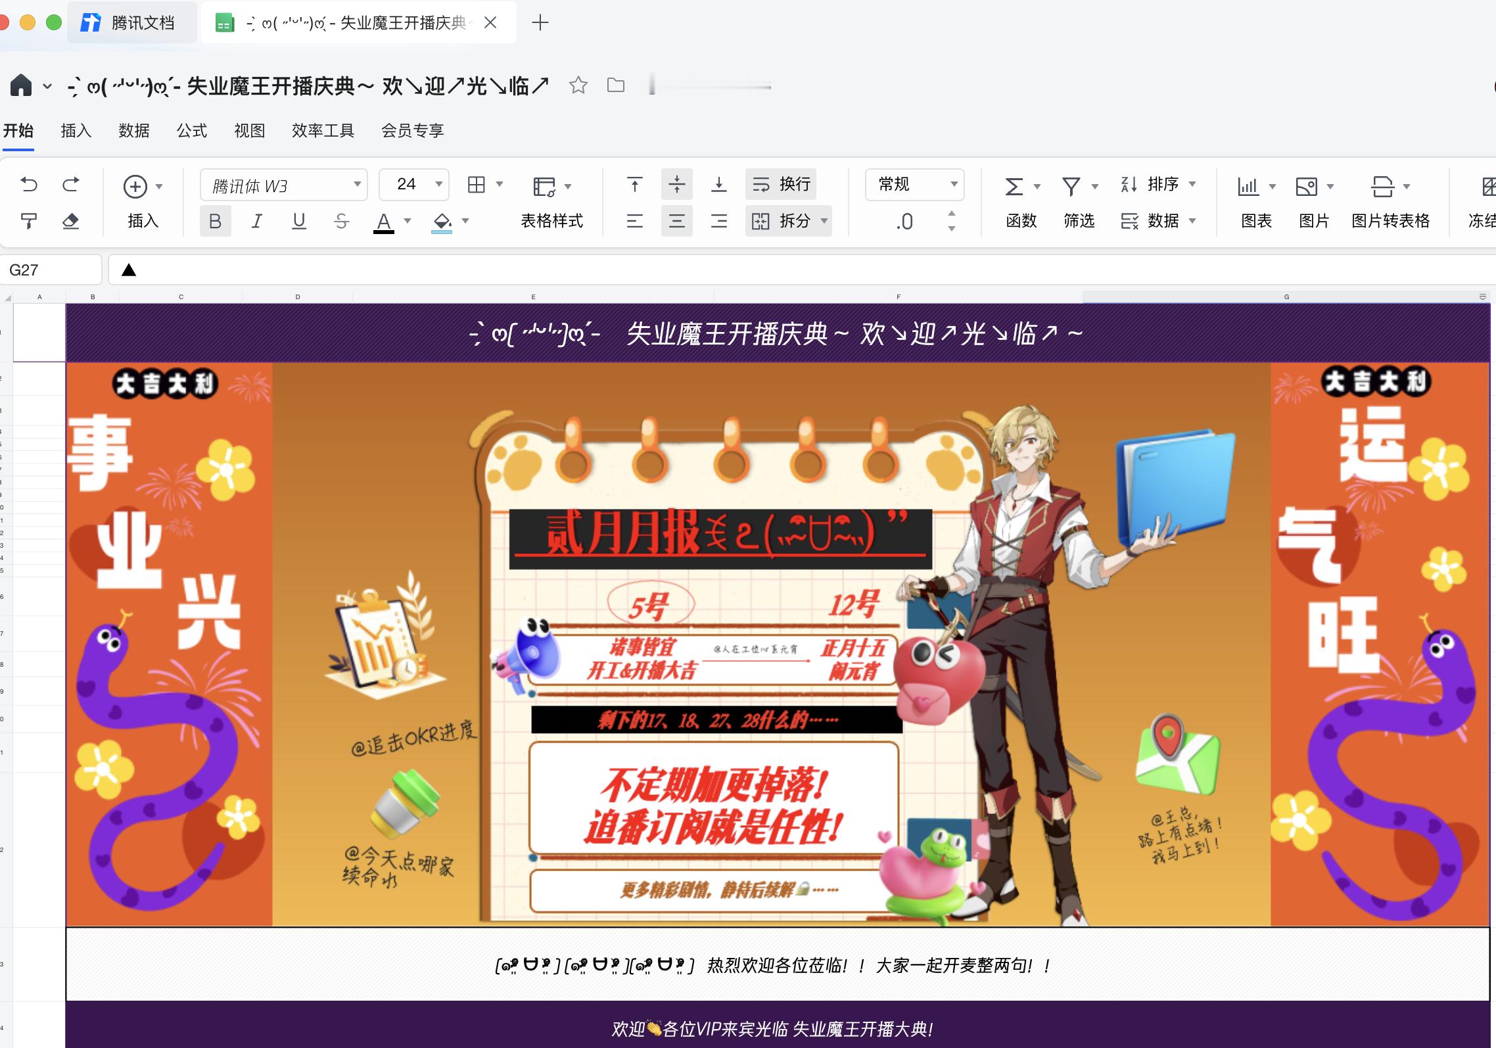The height and width of the screenshot is (1048, 1496).
Task: Center text horizontally
Action: [676, 222]
